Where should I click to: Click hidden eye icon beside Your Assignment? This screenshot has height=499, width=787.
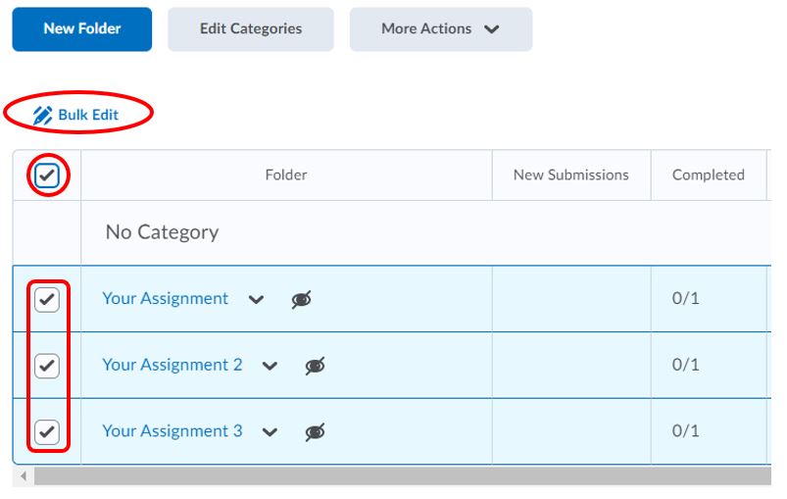[x=302, y=300]
